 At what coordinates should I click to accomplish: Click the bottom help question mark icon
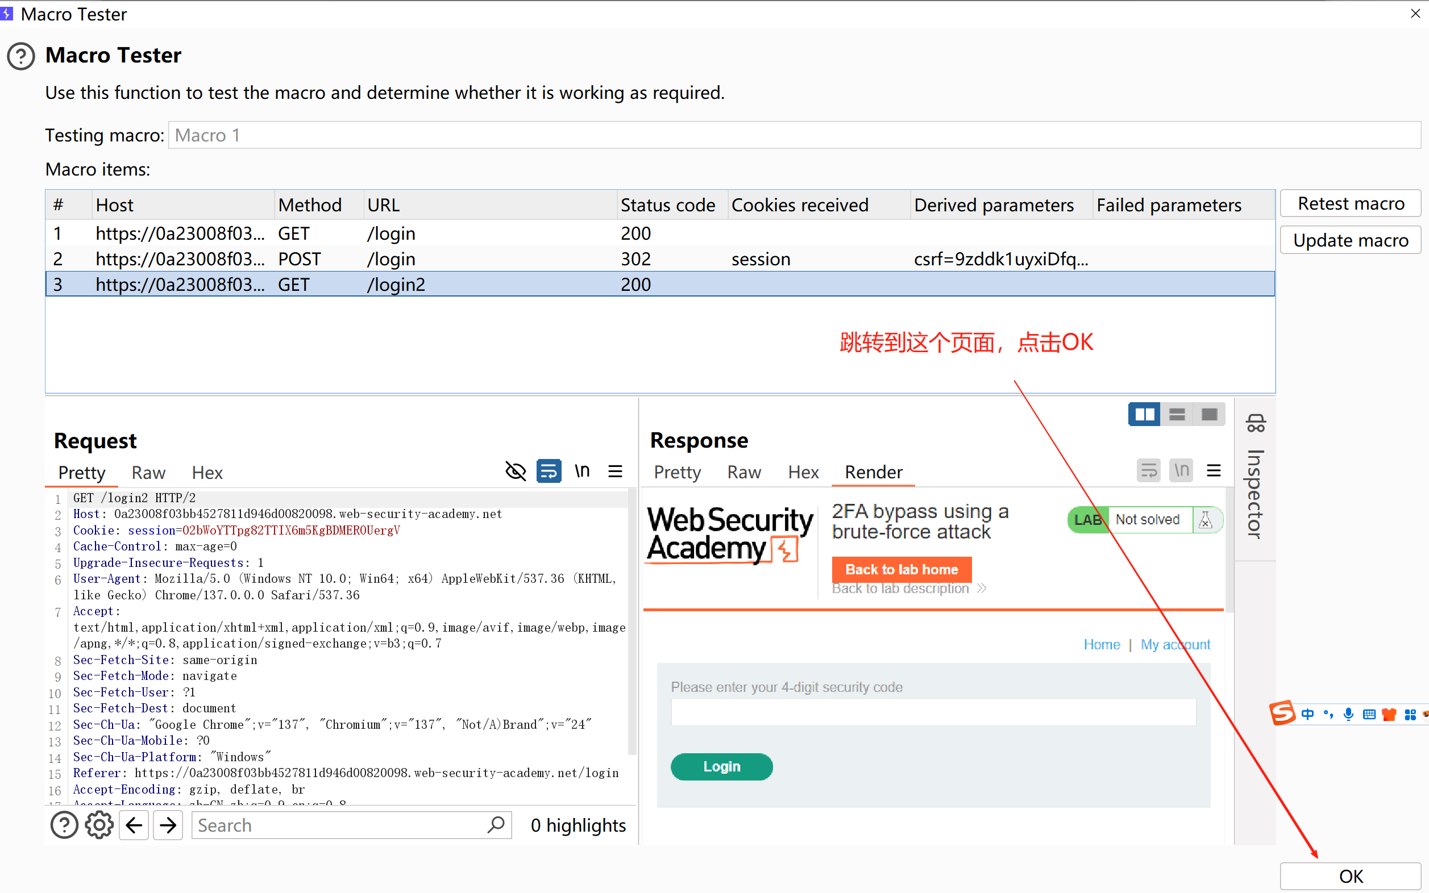(64, 825)
